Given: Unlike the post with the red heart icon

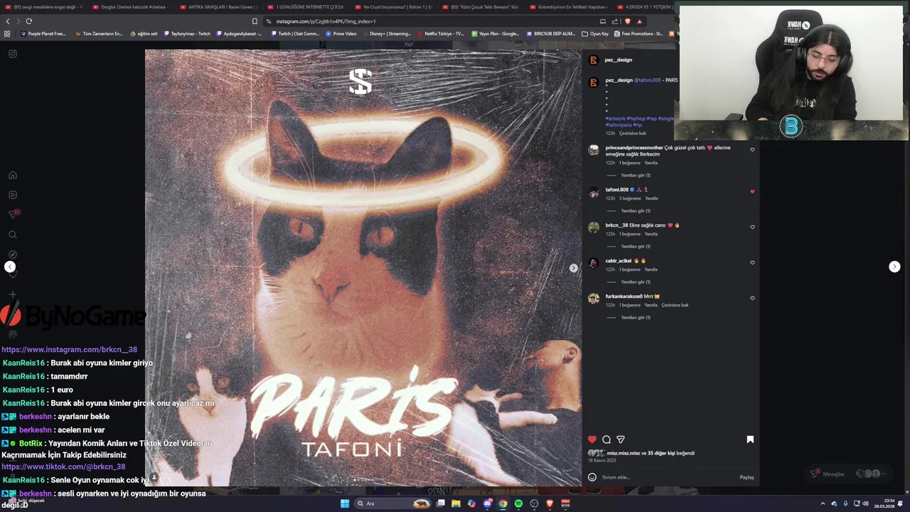Looking at the screenshot, I should 592,439.
